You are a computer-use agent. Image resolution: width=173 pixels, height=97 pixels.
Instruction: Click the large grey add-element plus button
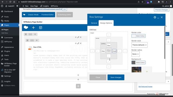click(x=78, y=86)
